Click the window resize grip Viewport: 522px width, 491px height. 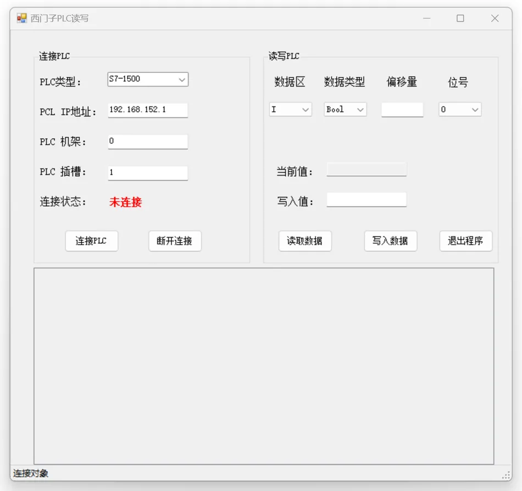(506, 476)
